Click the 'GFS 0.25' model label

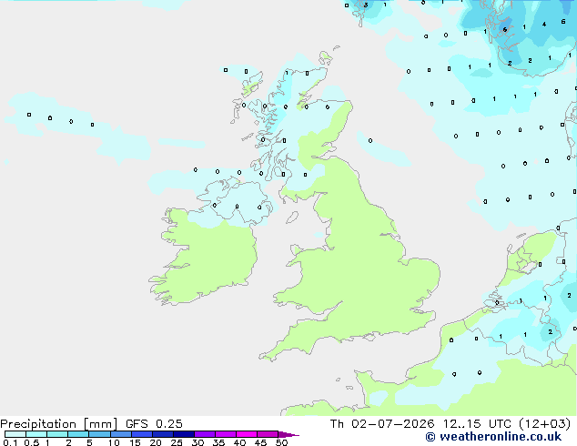tap(154, 424)
